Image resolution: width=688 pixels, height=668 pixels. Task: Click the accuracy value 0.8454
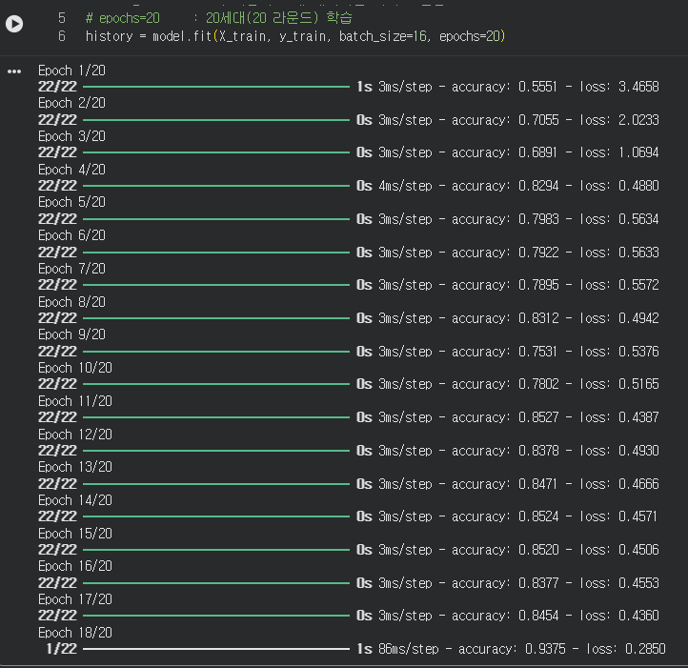tap(538, 616)
